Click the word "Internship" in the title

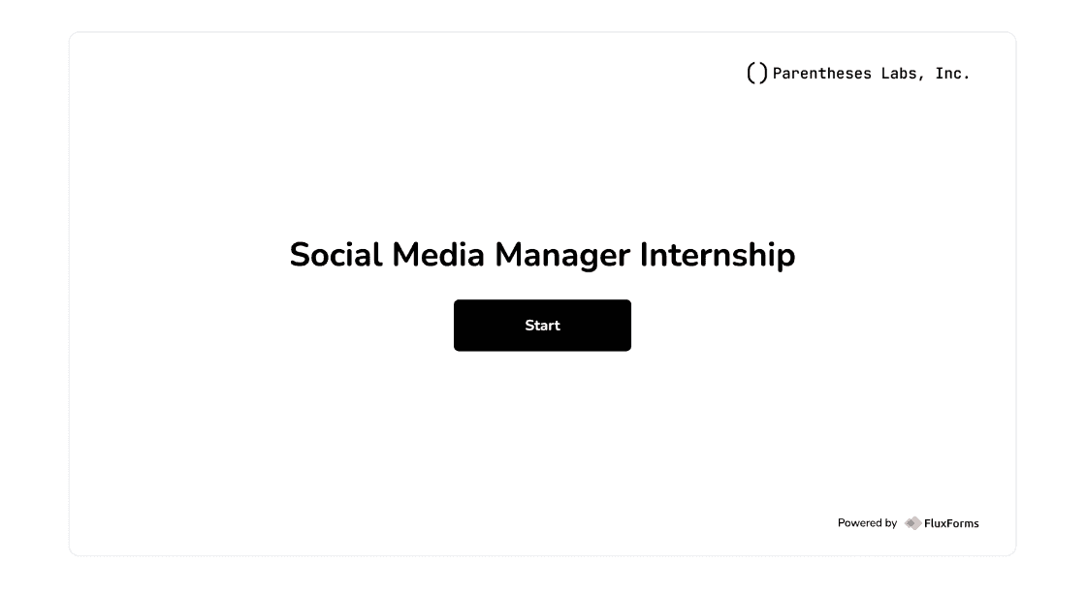coord(717,255)
